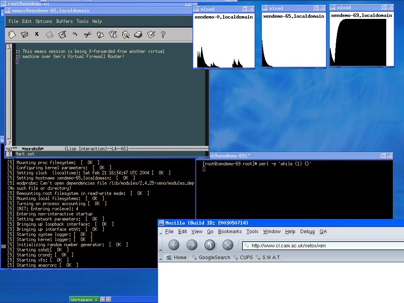This screenshot has width=404, height=303.
Task: Open window menu icon of xendemo-0 xload
Action: tap(196, 9)
